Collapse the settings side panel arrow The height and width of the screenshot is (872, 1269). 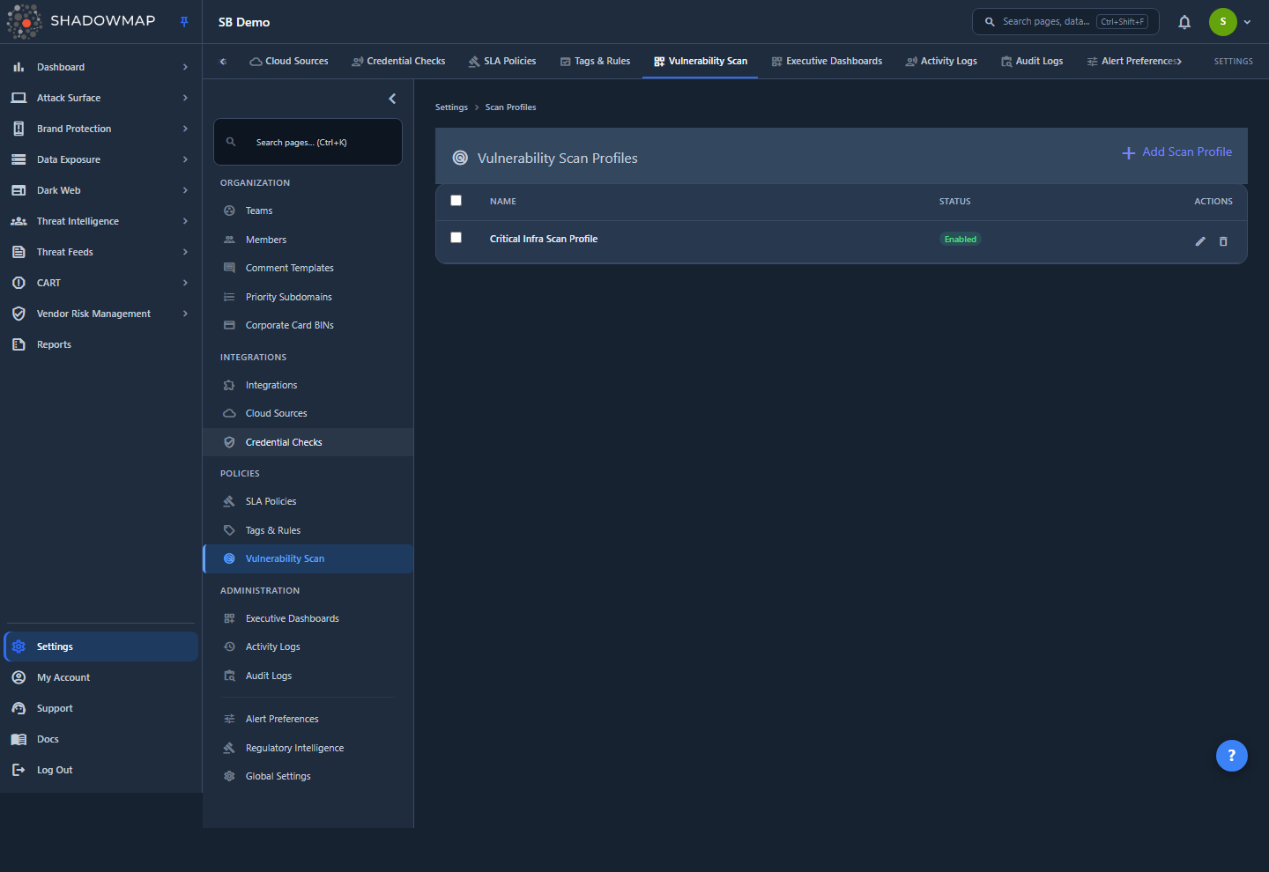(x=392, y=99)
